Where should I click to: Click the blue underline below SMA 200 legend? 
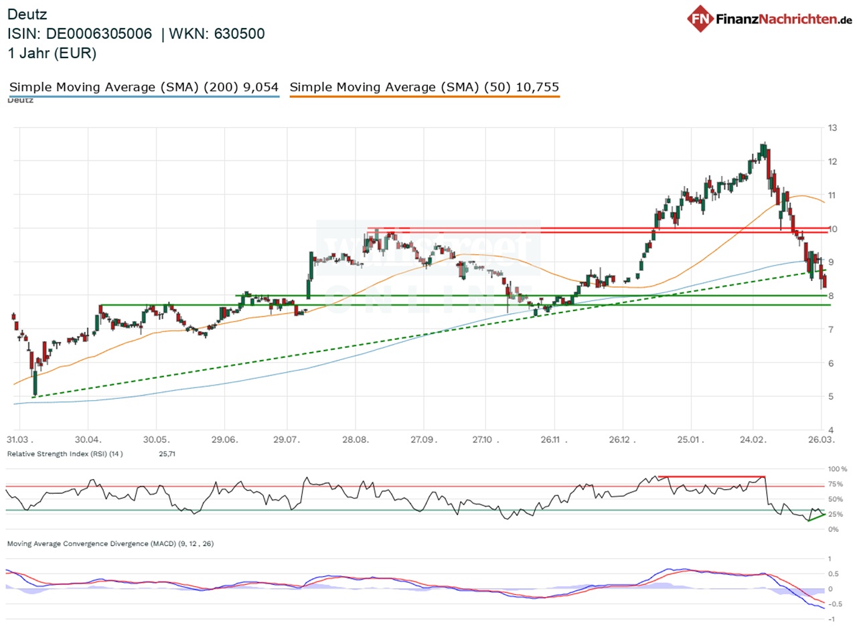(x=144, y=97)
